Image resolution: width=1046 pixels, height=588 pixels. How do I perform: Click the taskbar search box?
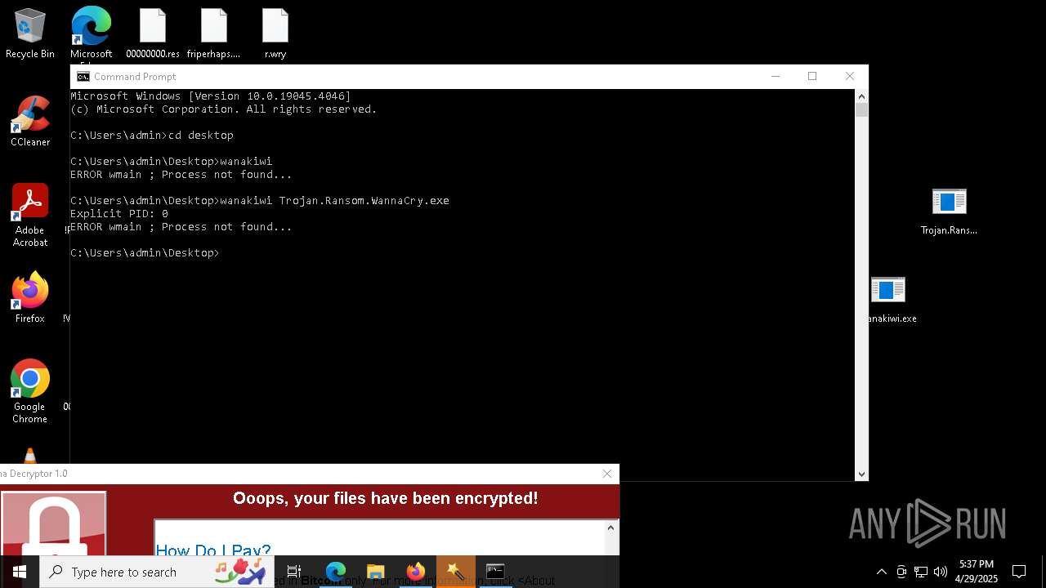158,572
